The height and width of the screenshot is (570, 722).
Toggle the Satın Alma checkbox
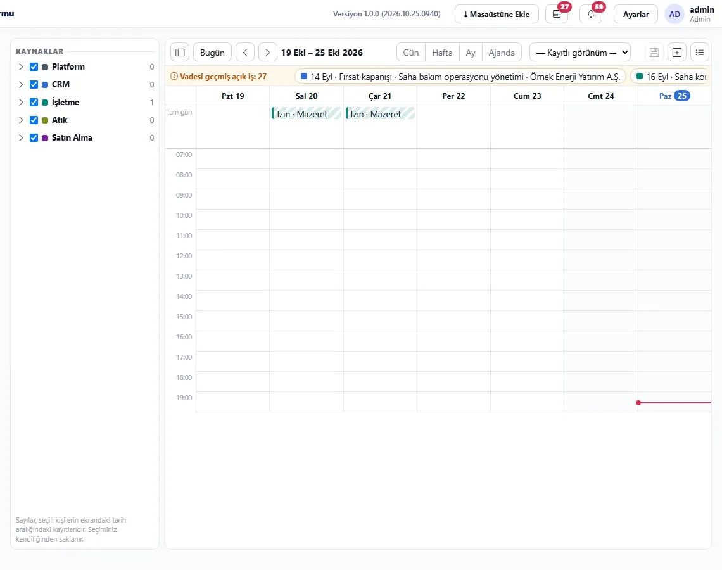[x=34, y=137]
